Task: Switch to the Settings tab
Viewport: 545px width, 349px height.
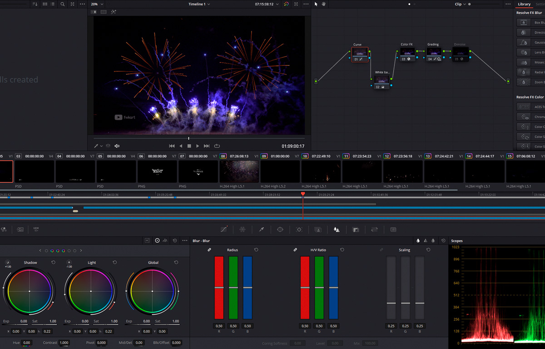Action: point(540,4)
